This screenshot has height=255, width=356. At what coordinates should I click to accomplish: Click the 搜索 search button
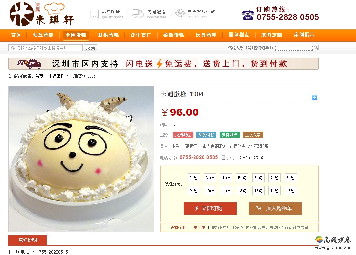point(90,48)
